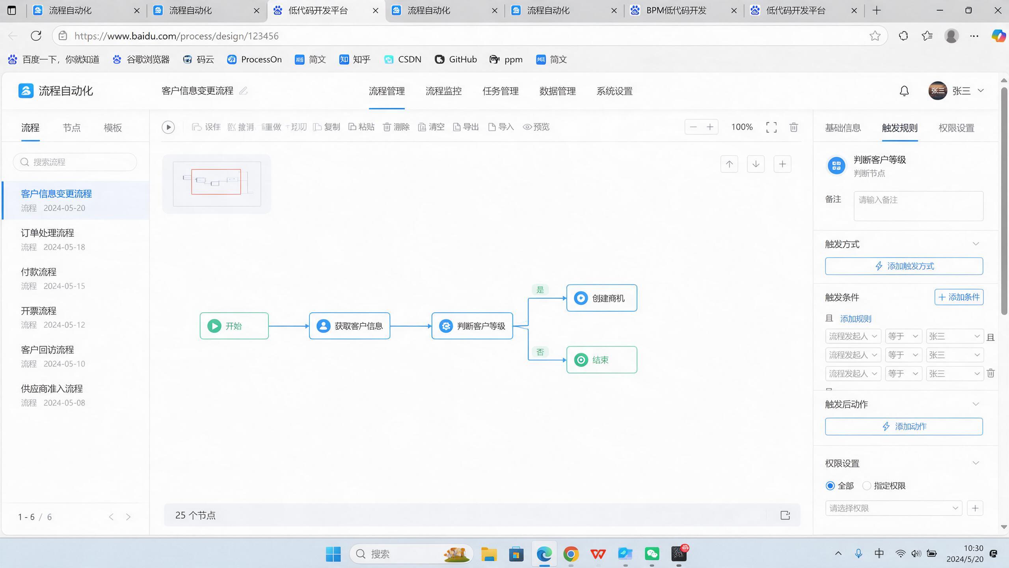This screenshot has height=568, width=1009.
Task: Click the up arrow canvas button
Action: pyautogui.click(x=729, y=164)
